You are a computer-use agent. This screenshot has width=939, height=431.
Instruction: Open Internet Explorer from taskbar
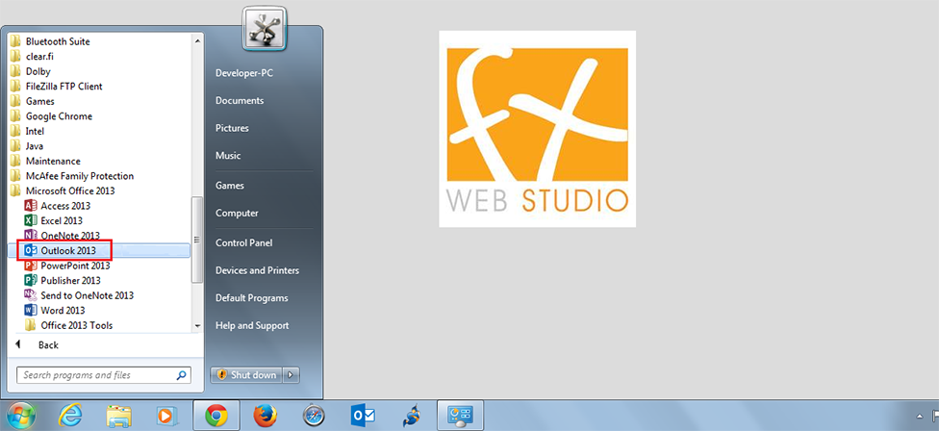70,416
